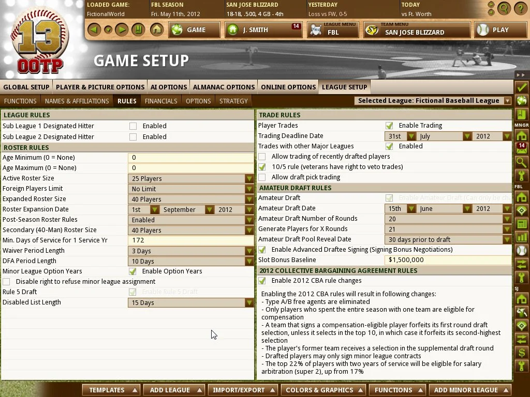Click the green checkmark icon in right sidebar
The height and width of the screenshot is (397, 530).
(521, 87)
